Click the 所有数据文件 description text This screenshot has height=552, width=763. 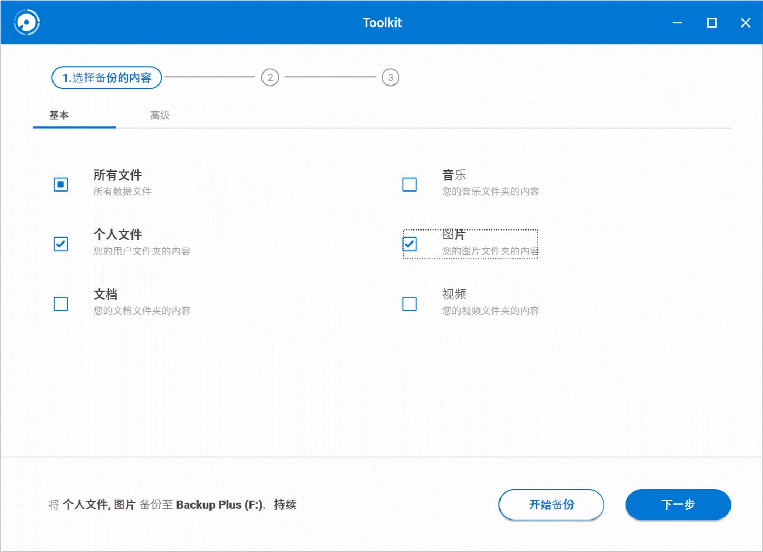click(123, 191)
